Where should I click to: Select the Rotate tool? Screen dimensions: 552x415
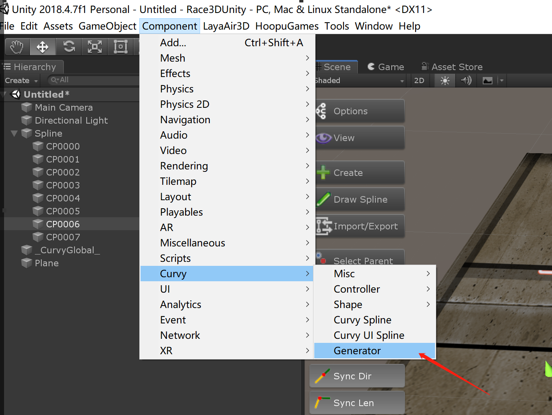pyautogui.click(x=68, y=47)
